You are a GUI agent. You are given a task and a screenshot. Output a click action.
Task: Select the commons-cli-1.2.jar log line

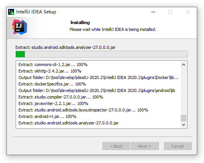(x=53, y=65)
